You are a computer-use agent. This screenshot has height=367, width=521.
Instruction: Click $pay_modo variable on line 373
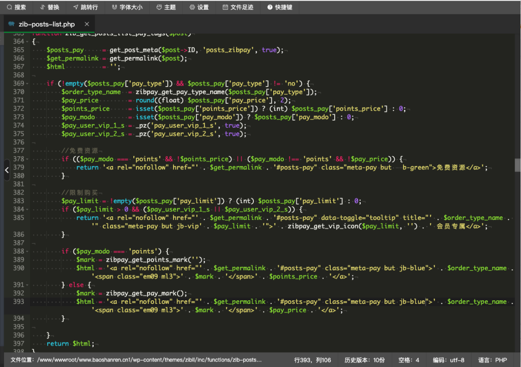click(x=78, y=117)
